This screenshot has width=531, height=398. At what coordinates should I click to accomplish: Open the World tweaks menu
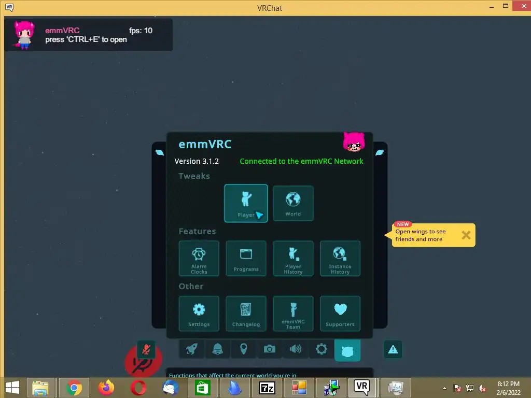point(293,203)
